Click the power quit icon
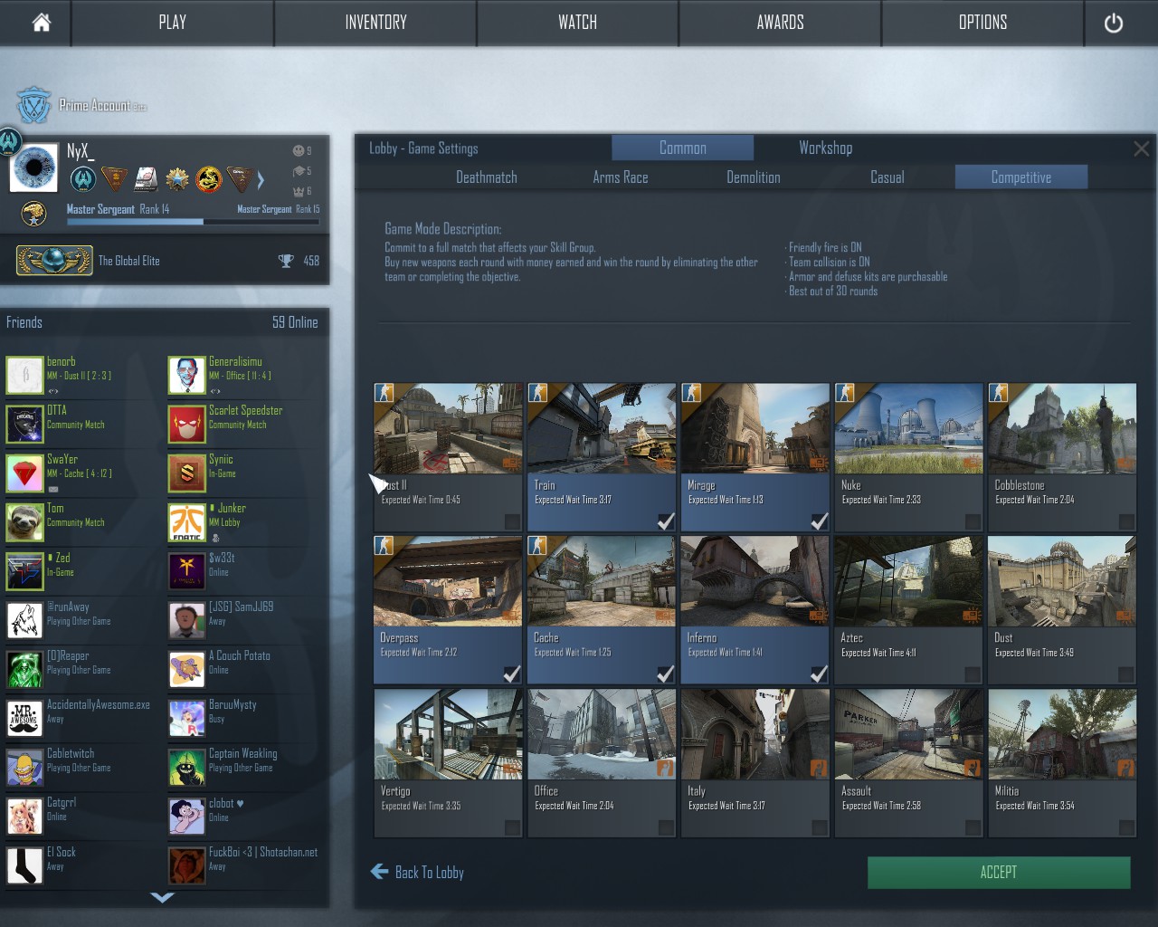Image resolution: width=1158 pixels, height=927 pixels. pyautogui.click(x=1114, y=24)
